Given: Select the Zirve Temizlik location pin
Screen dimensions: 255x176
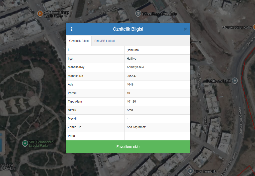Looking at the screenshot, I should click(x=191, y=171).
